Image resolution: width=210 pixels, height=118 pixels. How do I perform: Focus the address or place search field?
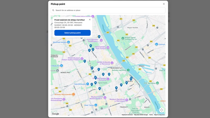[108, 10]
